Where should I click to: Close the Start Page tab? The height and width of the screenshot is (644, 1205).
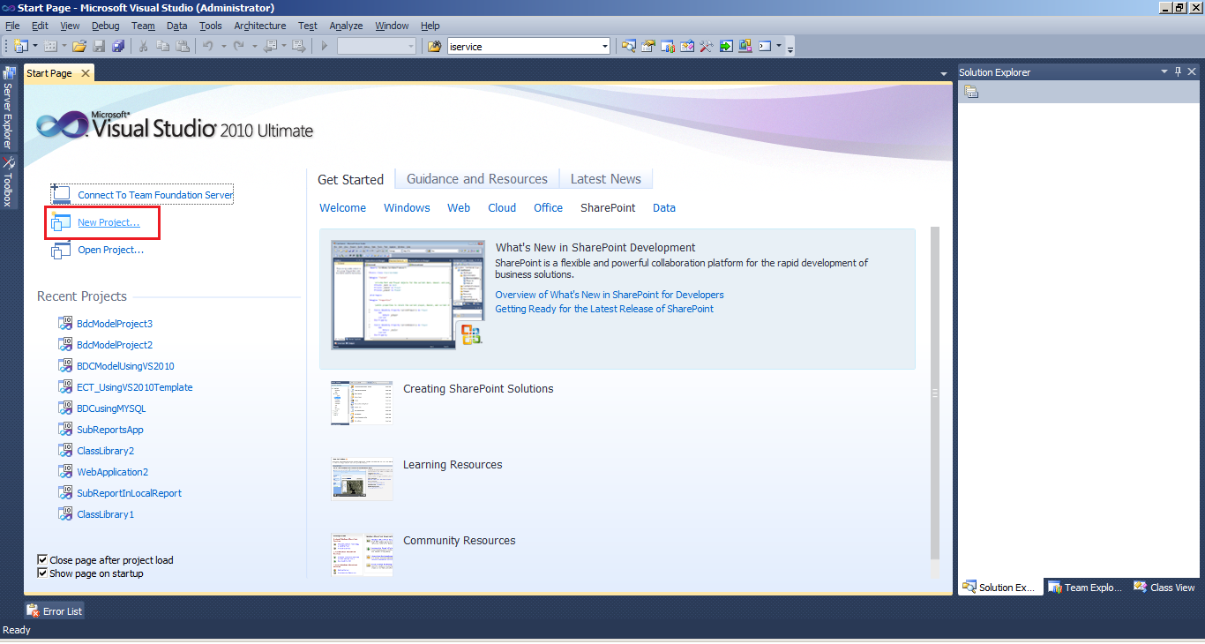click(x=86, y=73)
